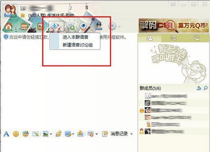Close the chat window
The height and width of the screenshot is (152, 210).
click(205, 4)
